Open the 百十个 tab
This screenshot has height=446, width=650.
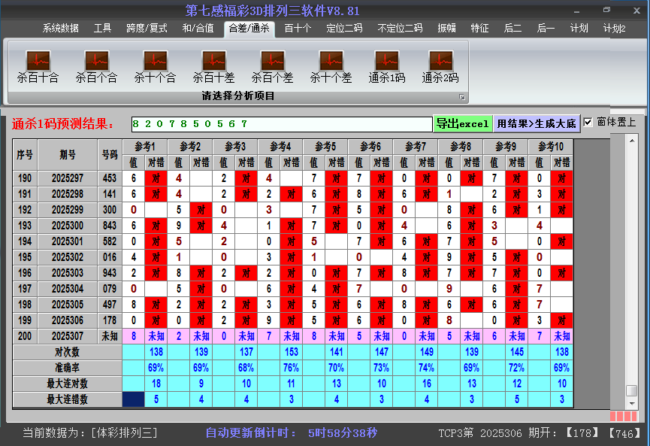(298, 29)
